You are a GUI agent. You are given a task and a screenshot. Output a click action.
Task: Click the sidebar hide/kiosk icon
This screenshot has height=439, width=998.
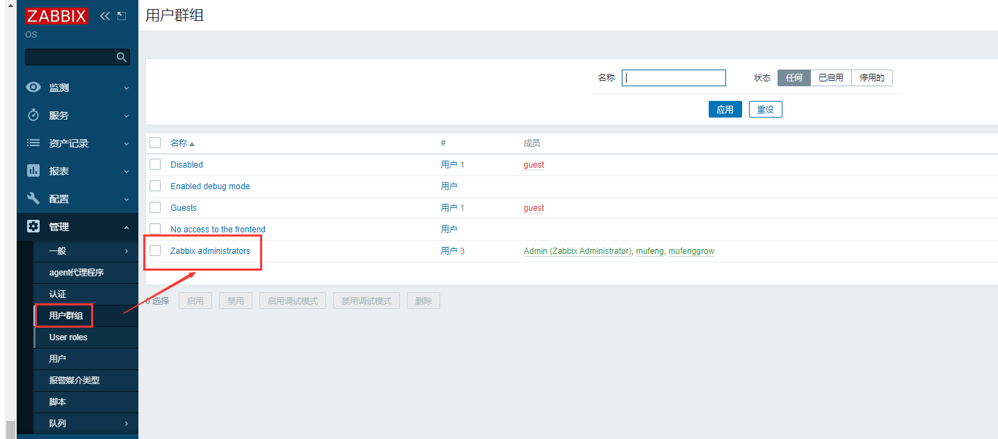point(122,16)
